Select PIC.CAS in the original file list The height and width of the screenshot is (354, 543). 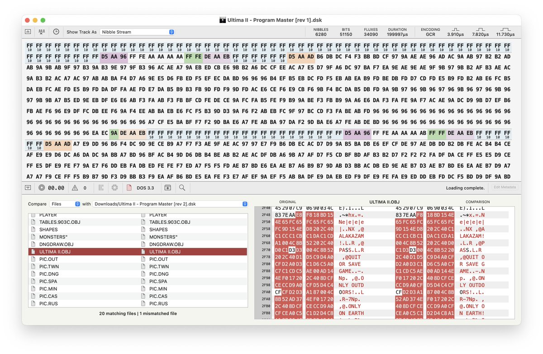48,296
